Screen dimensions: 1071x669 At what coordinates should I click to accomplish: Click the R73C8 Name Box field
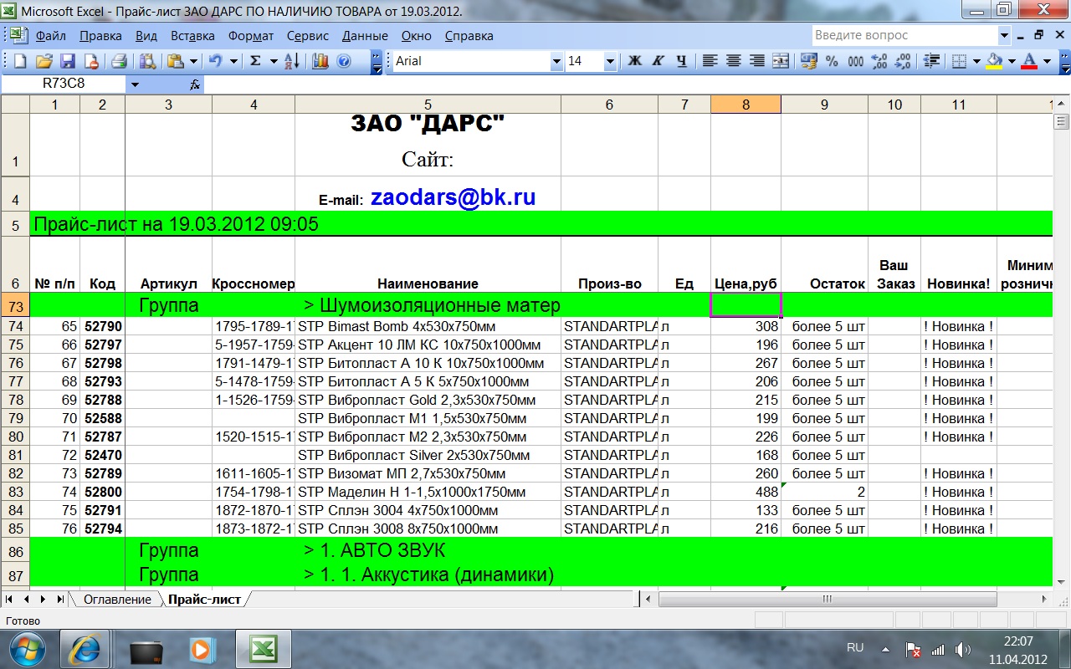coord(64,84)
